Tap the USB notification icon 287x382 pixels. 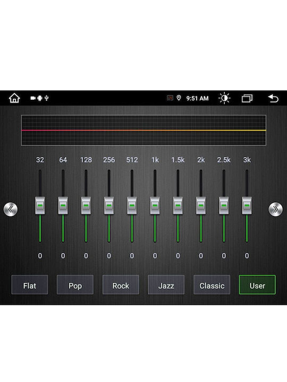47,98
